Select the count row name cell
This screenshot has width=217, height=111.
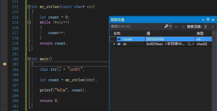pyautogui.click(x=127, y=39)
